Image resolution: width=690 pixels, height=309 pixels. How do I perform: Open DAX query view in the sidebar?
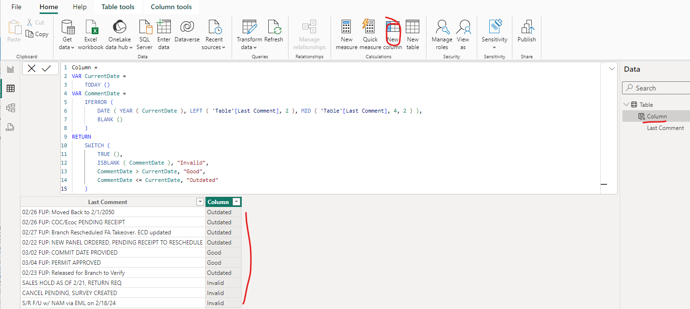click(10, 127)
